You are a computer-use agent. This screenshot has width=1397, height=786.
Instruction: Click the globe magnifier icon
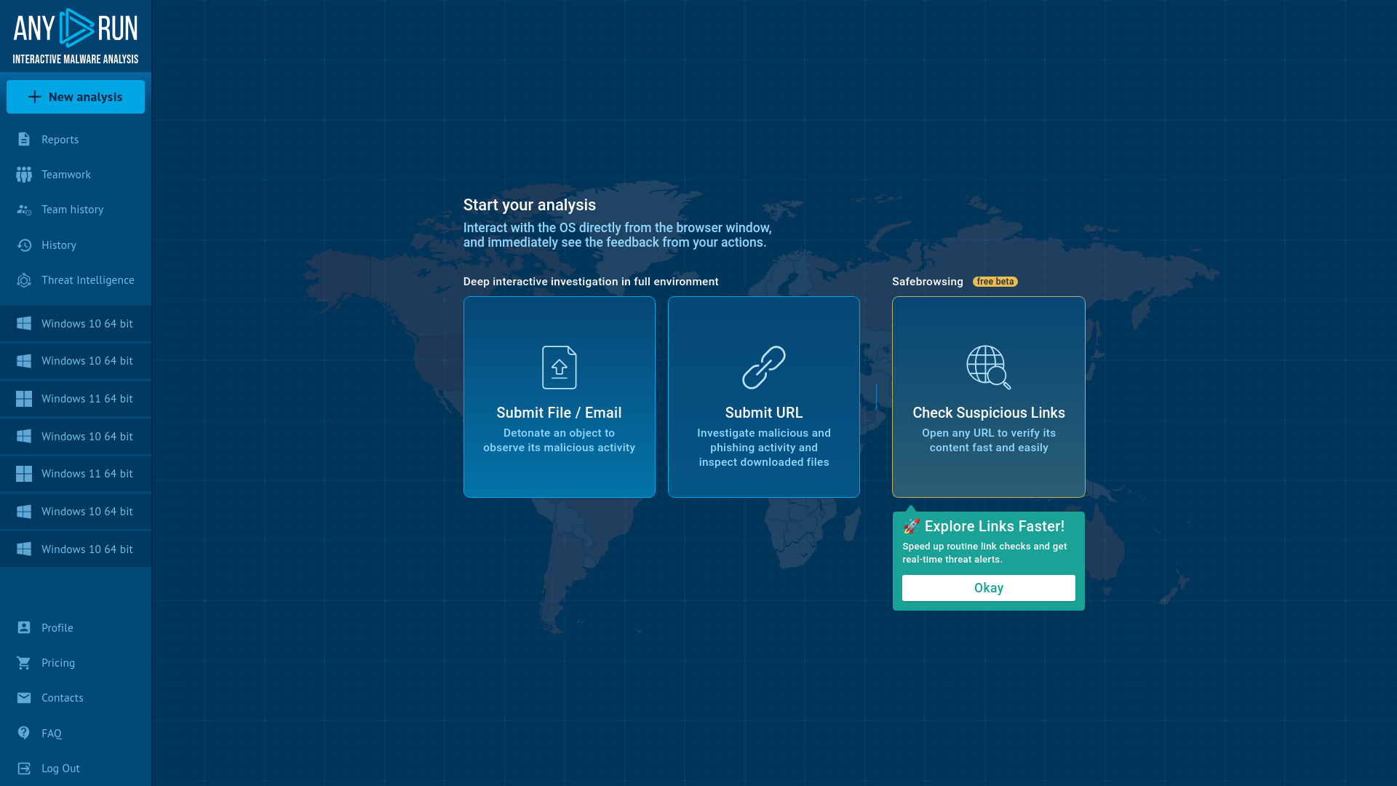click(988, 368)
